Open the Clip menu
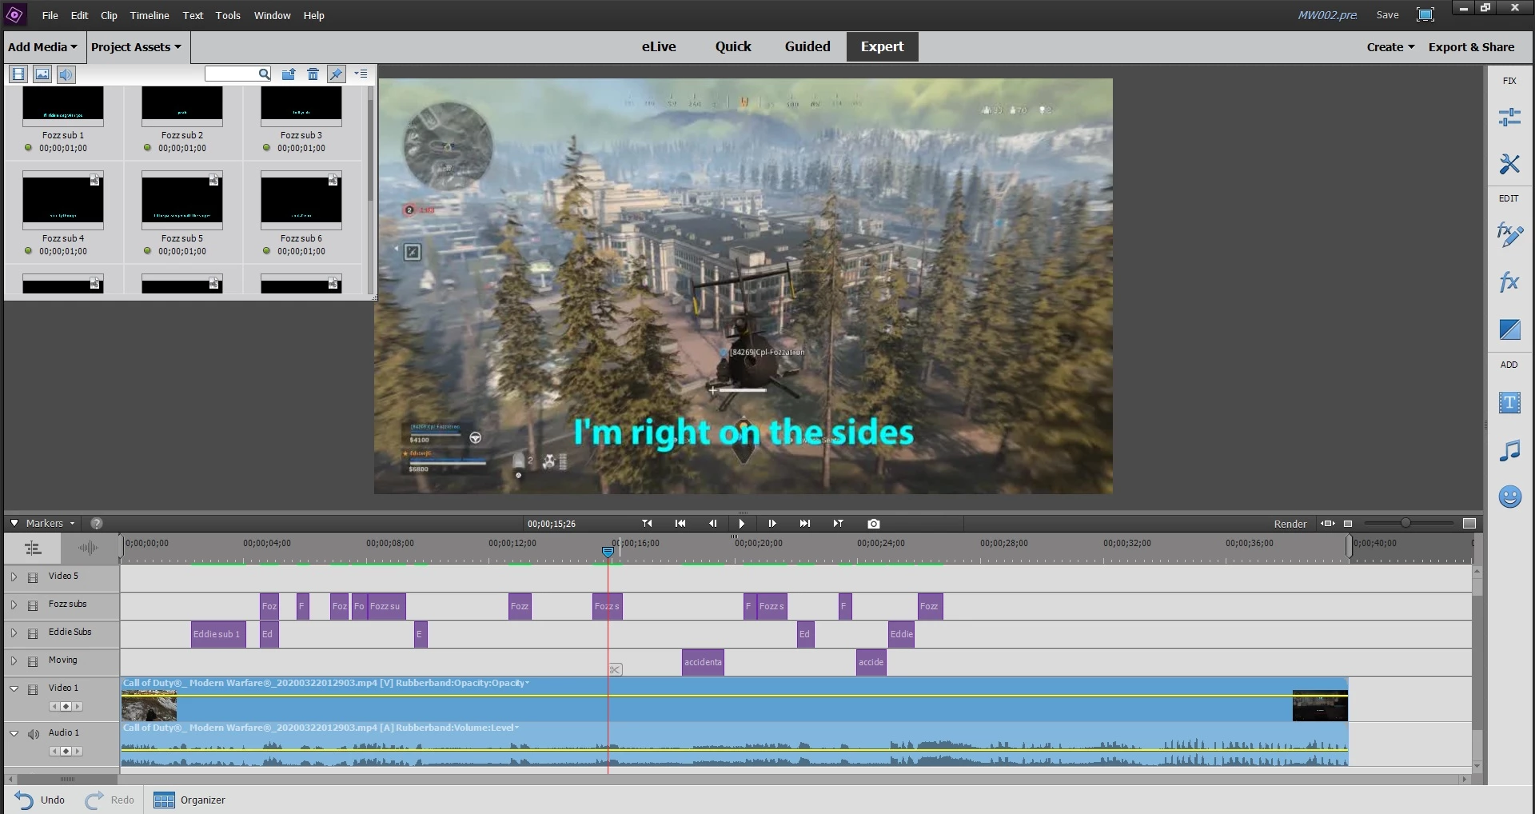Image resolution: width=1535 pixels, height=814 pixels. (109, 15)
